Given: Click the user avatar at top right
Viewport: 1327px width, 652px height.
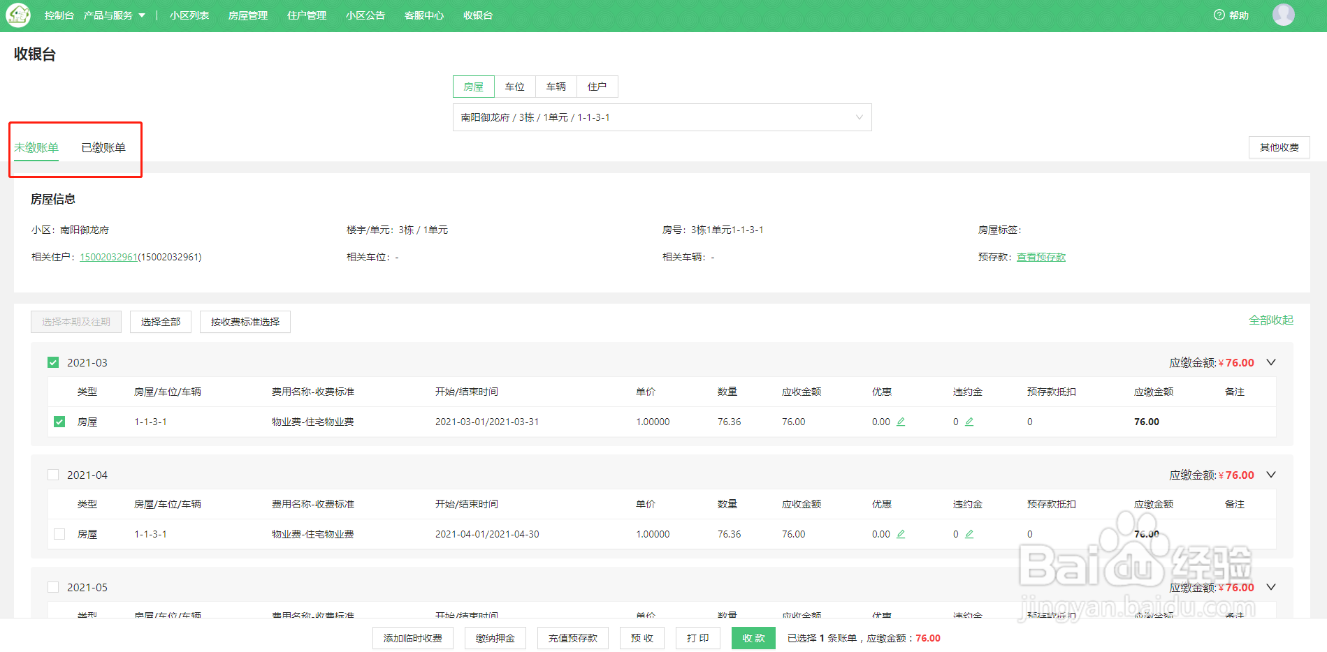Looking at the screenshot, I should pos(1284,15).
